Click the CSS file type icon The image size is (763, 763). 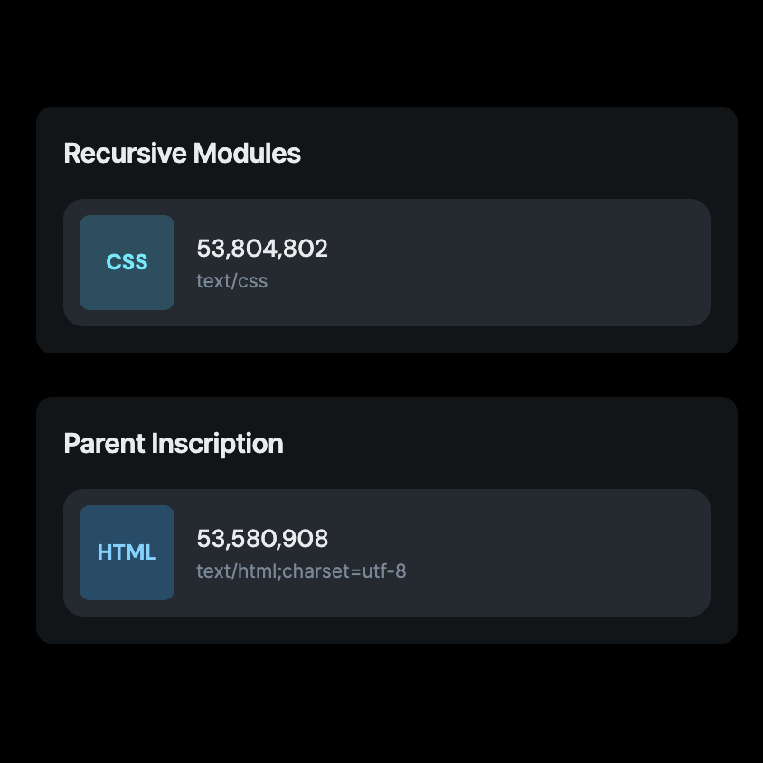pos(127,262)
